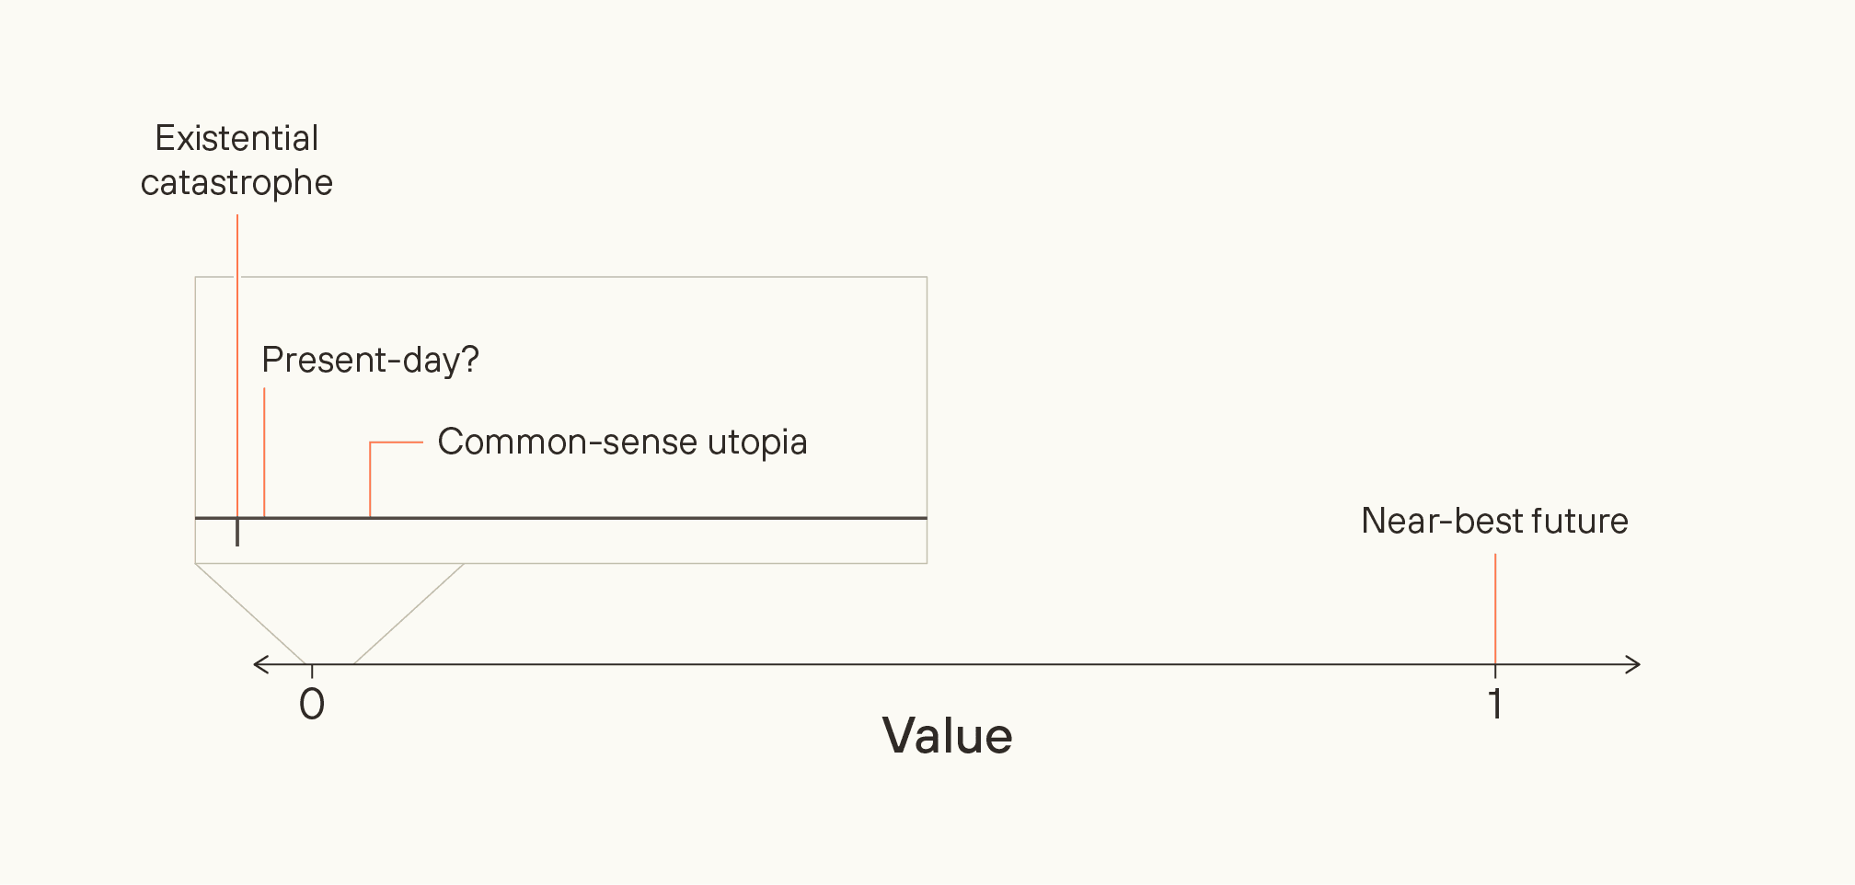Click the orange marker line under Present-day?

(264, 451)
